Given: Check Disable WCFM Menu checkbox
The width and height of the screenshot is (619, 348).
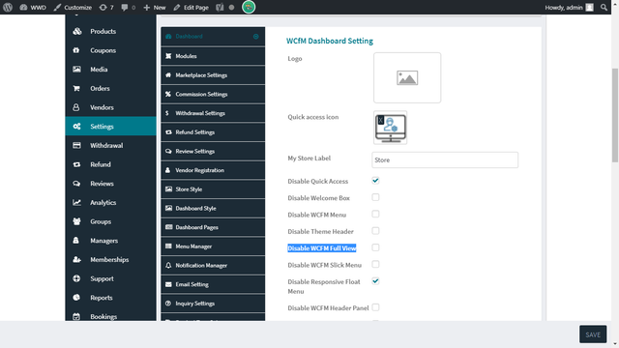Looking at the screenshot, I should (375, 214).
